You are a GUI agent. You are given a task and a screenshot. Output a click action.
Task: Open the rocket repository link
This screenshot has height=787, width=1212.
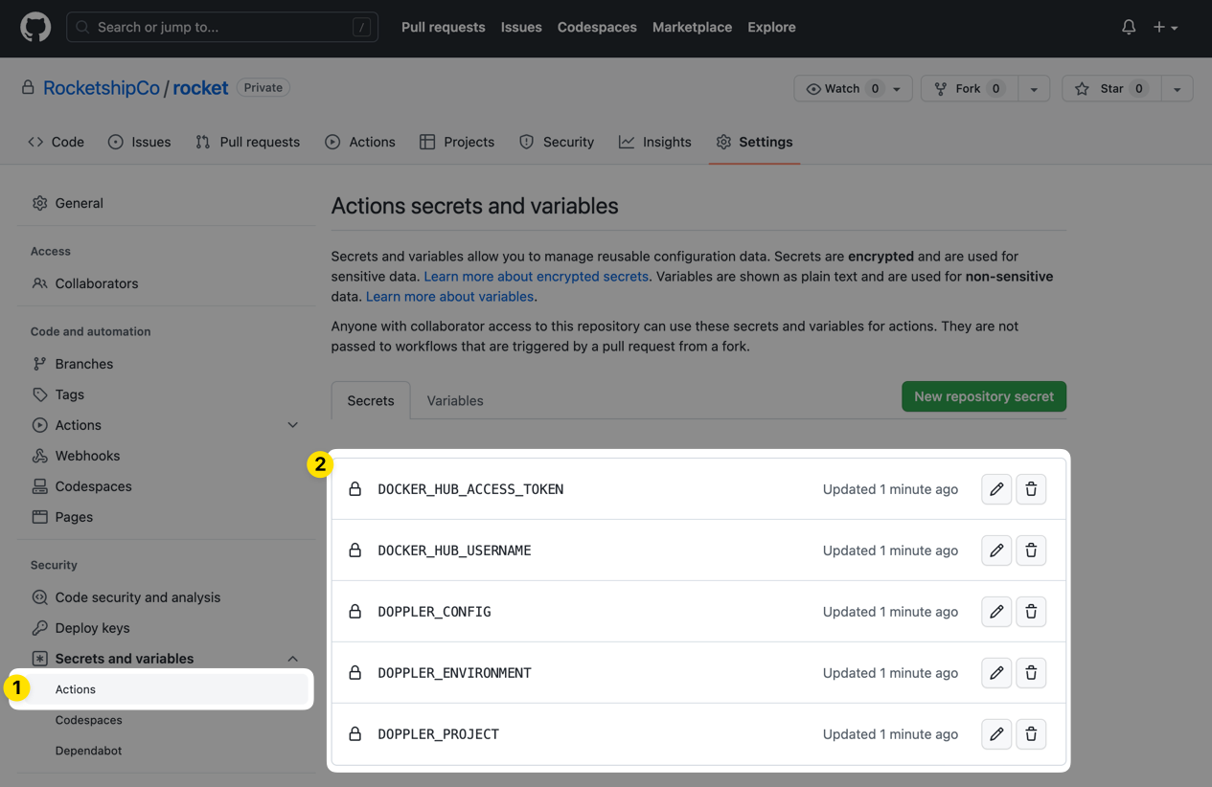pyautogui.click(x=200, y=88)
